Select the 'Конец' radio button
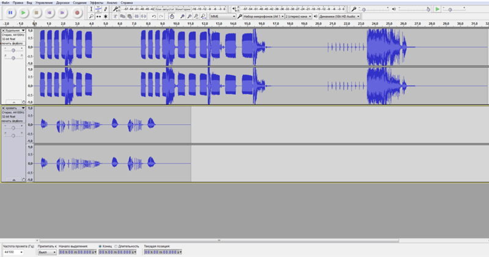 [100, 246]
